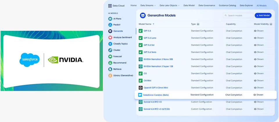Click 'Custom Configuration' in Sonnet 4.6 BYO V2 row
Screen dimensions: 279x122
(x=201, y=102)
